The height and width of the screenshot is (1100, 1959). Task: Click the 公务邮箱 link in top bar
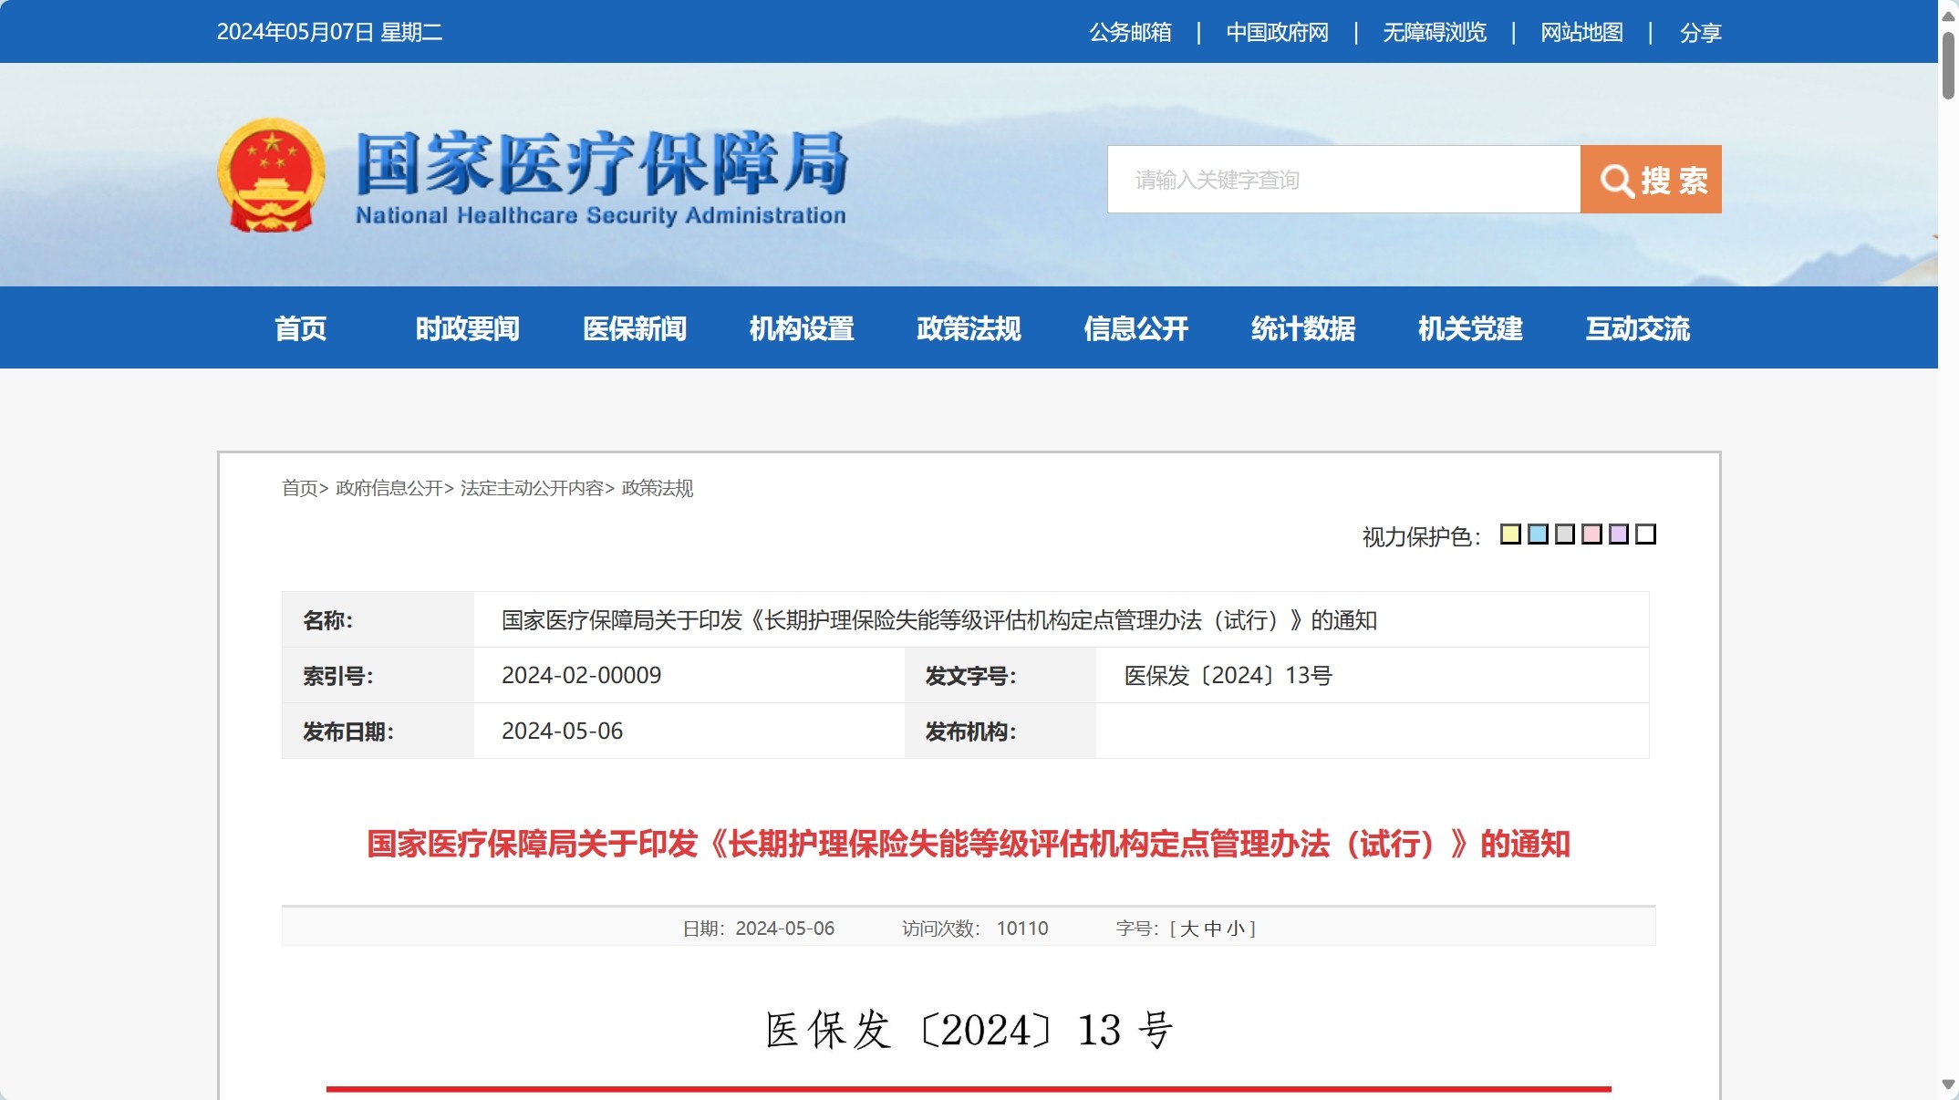(x=1130, y=33)
